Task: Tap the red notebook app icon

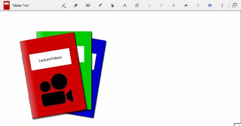Action: [7, 5]
